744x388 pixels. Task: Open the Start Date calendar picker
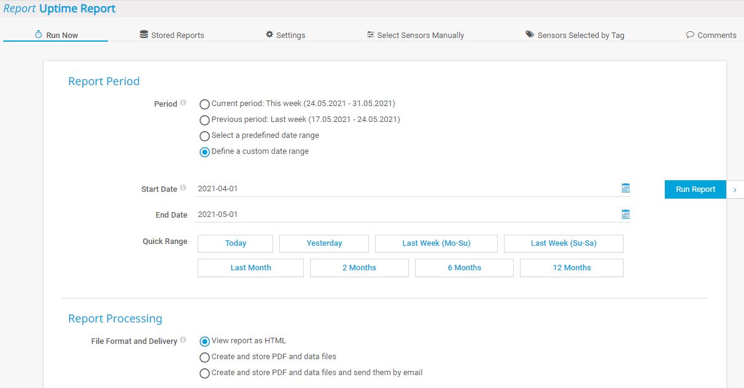click(626, 188)
